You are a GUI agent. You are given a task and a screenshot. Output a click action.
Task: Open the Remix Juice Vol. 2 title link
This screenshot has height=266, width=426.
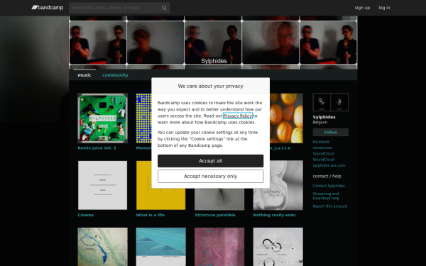click(x=97, y=148)
